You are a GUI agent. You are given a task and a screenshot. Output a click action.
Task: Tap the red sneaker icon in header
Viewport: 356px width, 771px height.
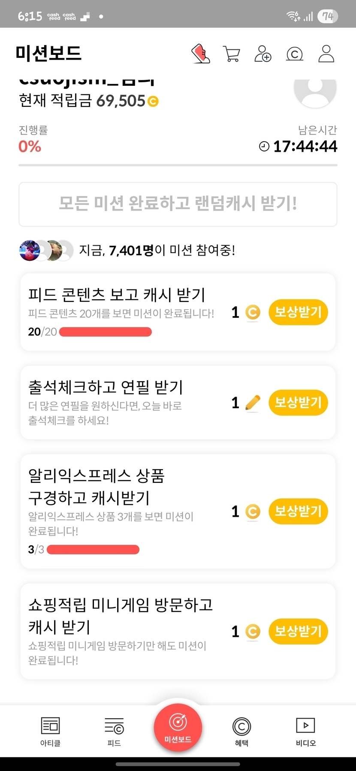click(201, 54)
